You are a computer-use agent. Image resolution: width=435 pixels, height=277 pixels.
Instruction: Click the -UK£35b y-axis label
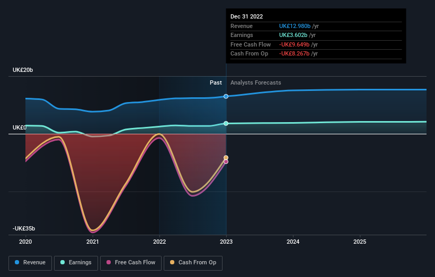tap(24, 228)
